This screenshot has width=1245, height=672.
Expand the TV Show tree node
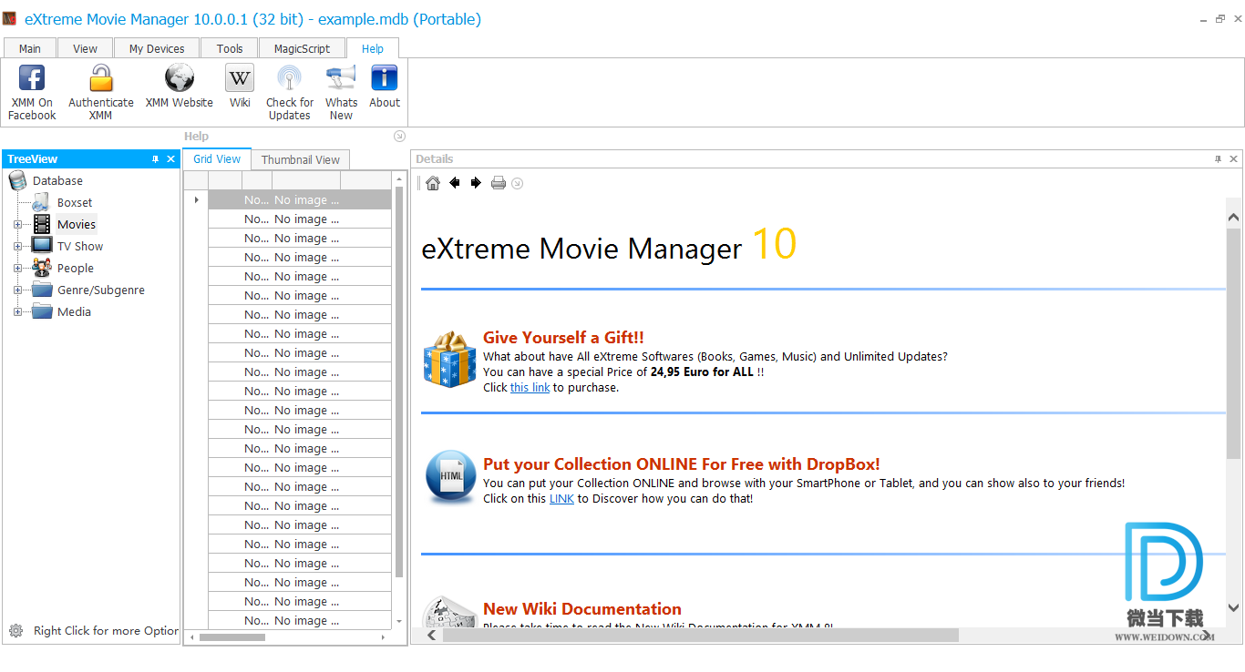17,247
